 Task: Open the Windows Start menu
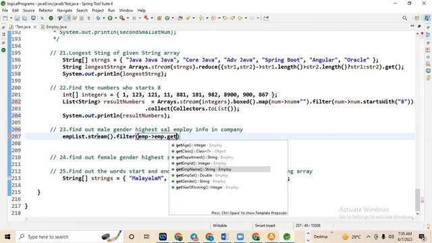[x=7, y=237]
